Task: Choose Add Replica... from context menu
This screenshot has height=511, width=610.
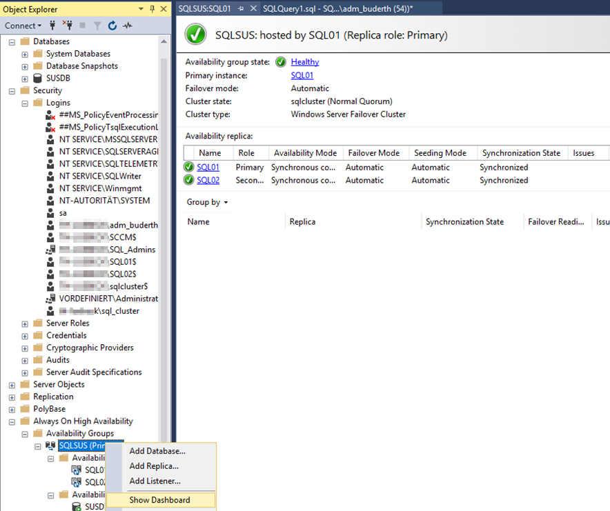Action: coord(154,466)
